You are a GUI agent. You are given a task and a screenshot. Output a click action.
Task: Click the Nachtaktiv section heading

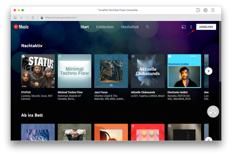pyautogui.click(x=32, y=46)
